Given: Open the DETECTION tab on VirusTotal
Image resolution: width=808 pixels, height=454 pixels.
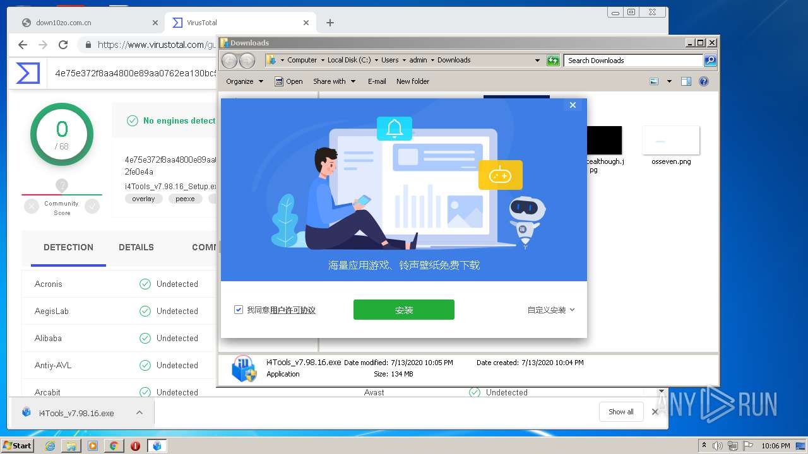Looking at the screenshot, I should (68, 247).
